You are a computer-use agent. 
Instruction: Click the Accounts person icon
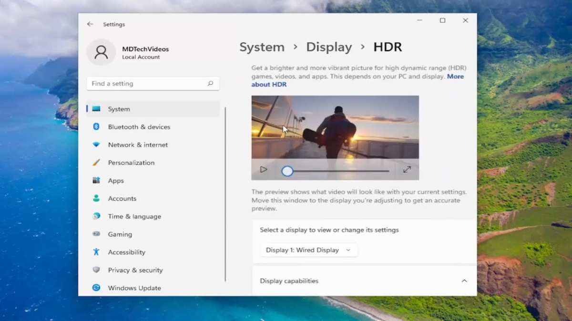(x=96, y=198)
